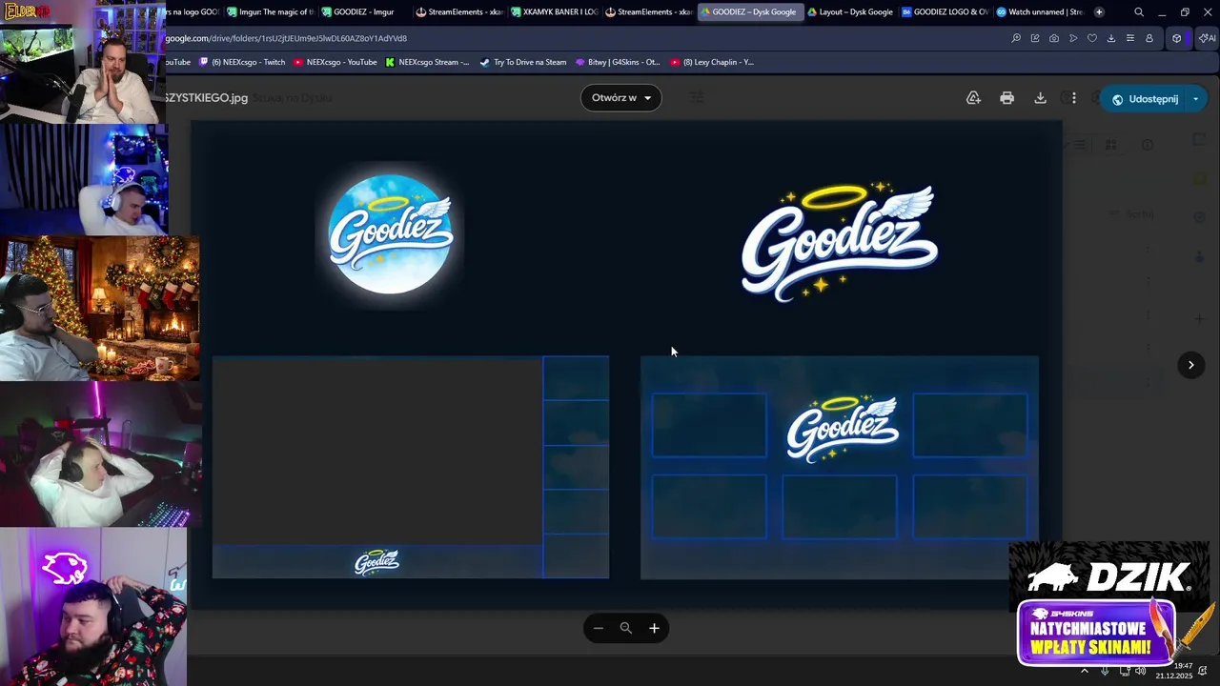Open the browser extensions cube icon
The image size is (1220, 686).
(1177, 38)
